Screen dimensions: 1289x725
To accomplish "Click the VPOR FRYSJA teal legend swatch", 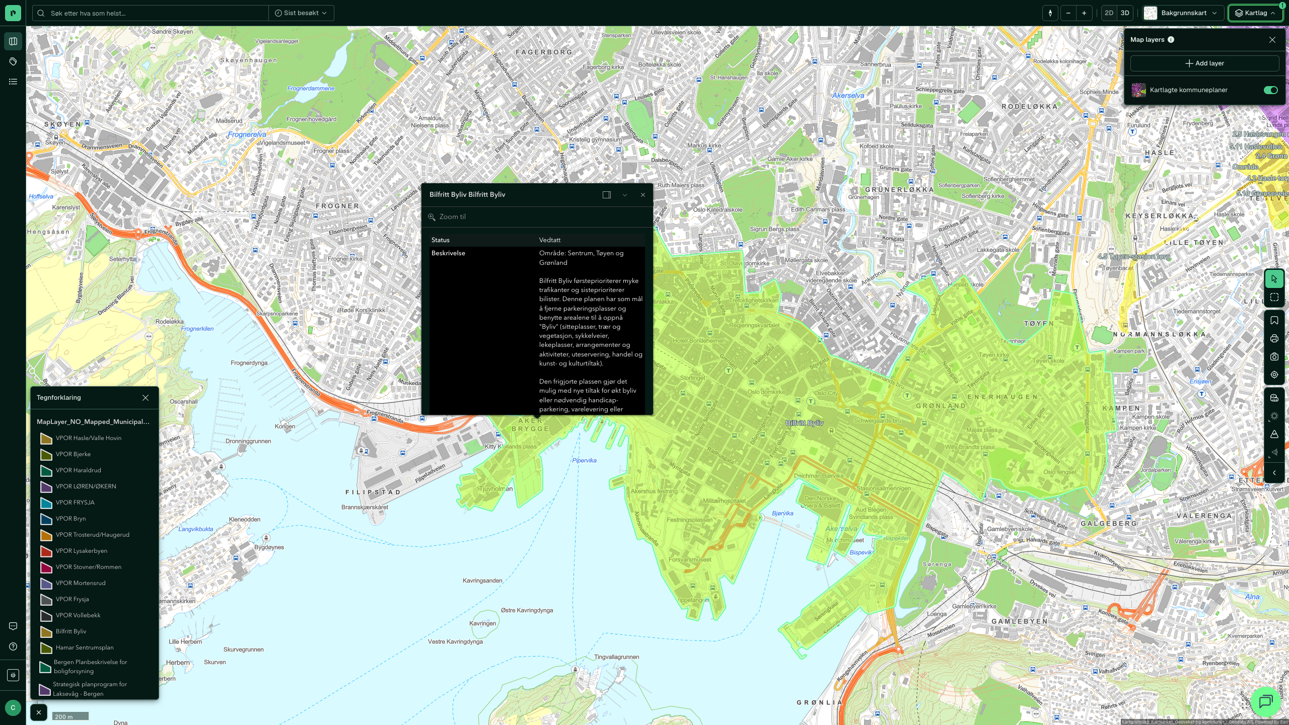I will coord(46,503).
